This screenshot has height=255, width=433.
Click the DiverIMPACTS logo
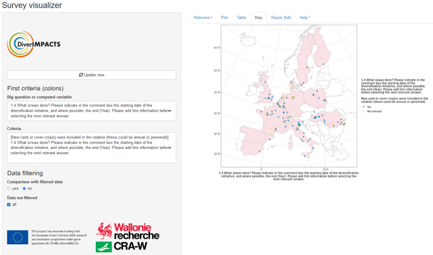[x=34, y=44]
